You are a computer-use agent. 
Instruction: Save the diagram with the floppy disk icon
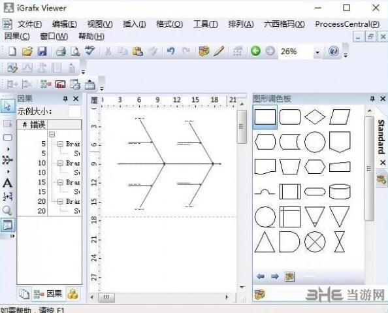[42, 51]
